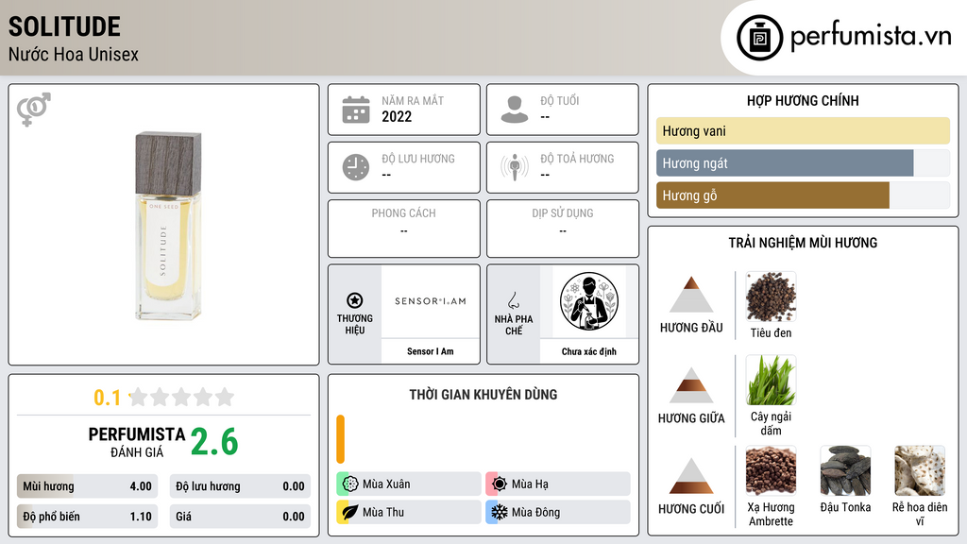Image resolution: width=967 pixels, height=544 pixels.
Task: Click the Nước Hoa Unisex subtitle
Action: [74, 54]
